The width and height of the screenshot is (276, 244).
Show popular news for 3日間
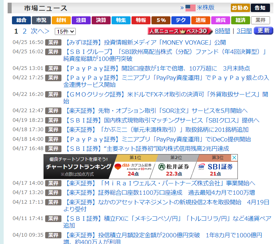click(x=244, y=31)
